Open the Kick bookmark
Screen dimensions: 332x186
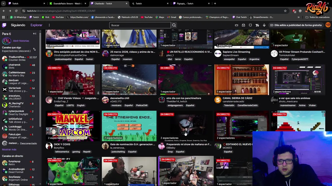(45, 17)
